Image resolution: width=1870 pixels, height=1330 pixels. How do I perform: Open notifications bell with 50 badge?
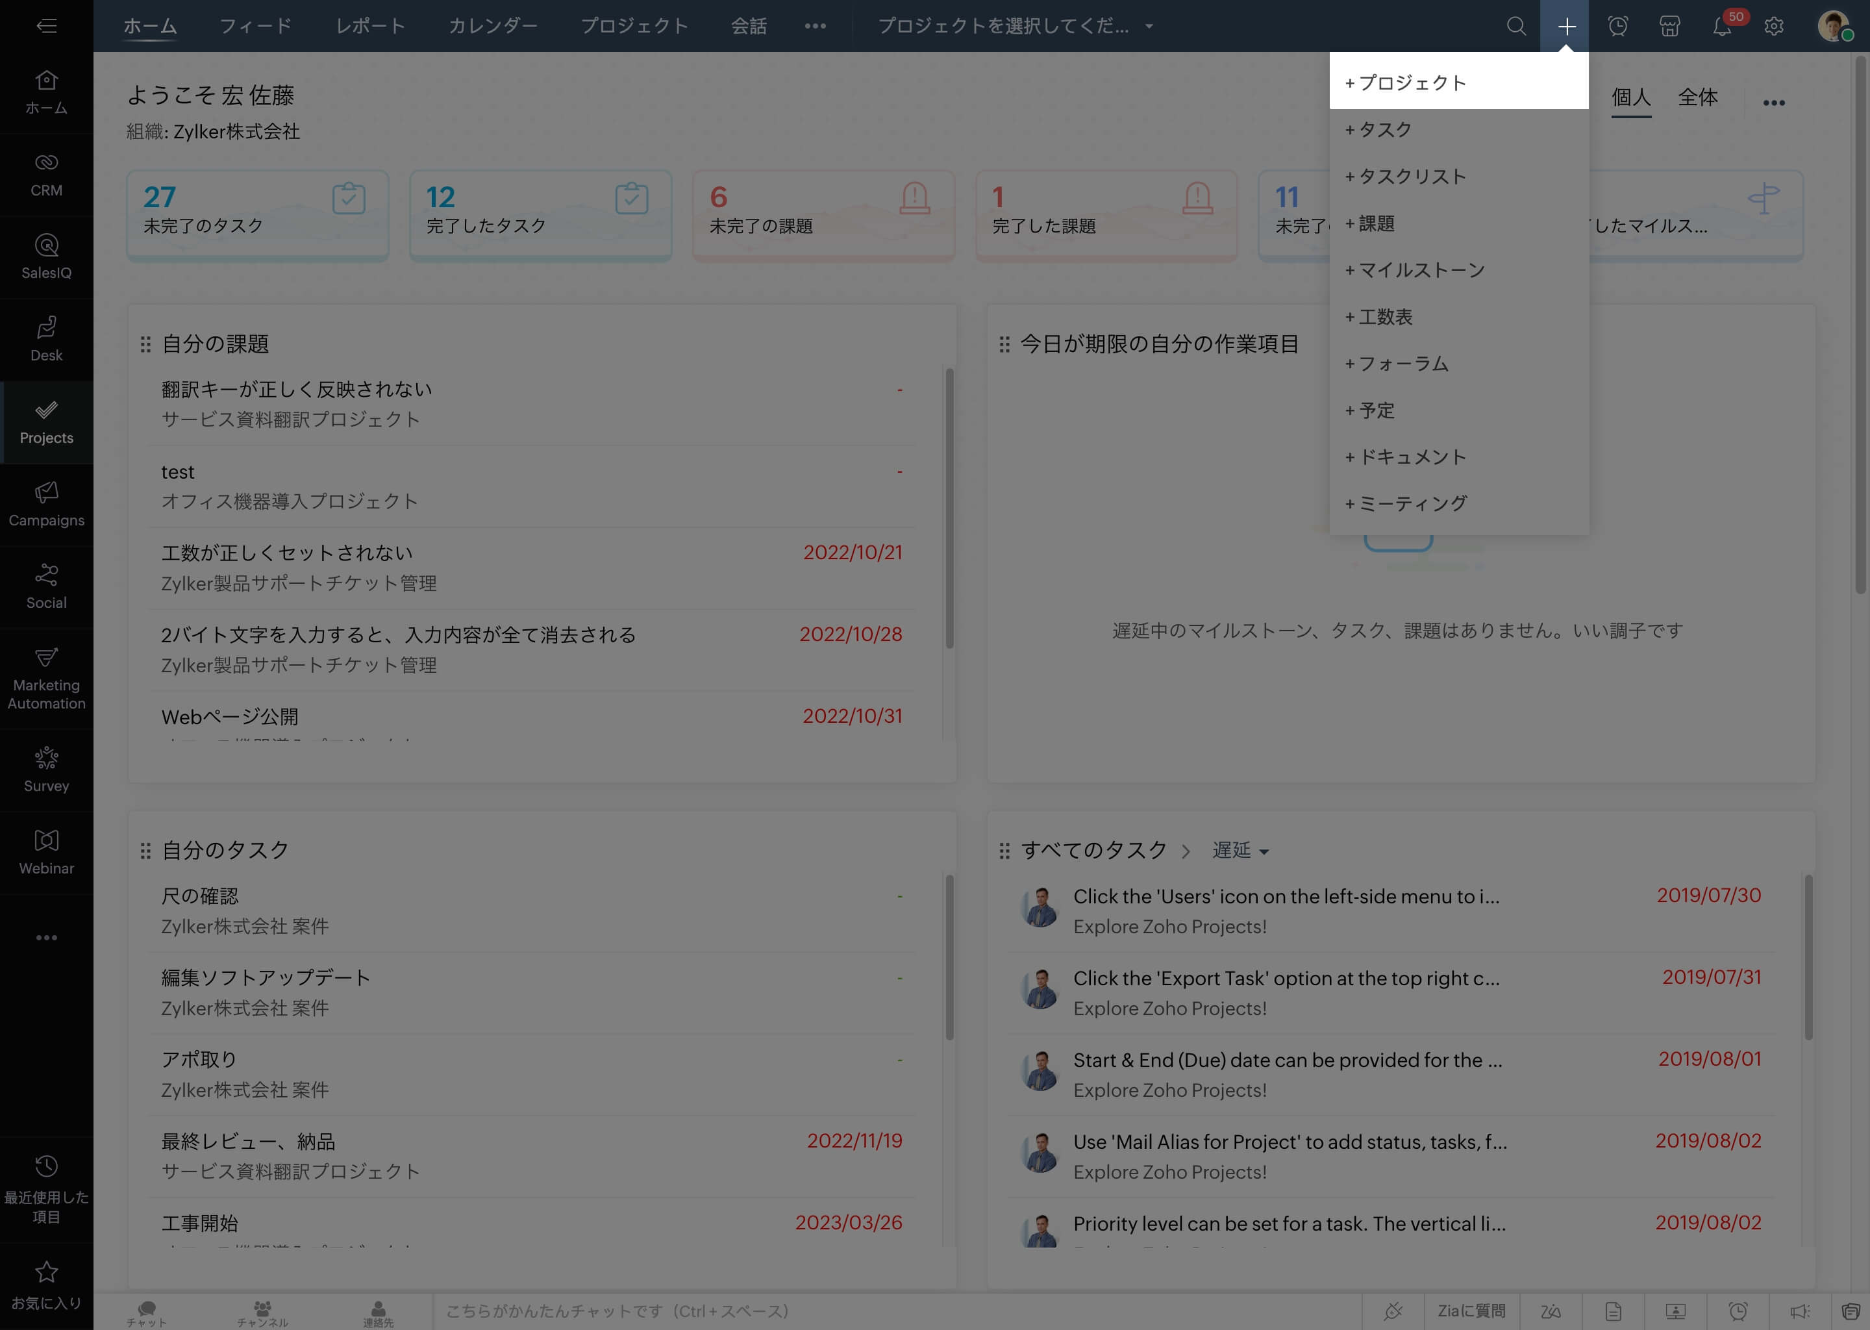(1722, 26)
